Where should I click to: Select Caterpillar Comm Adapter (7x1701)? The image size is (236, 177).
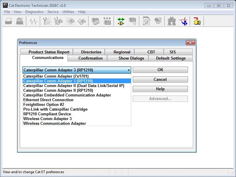tap(77, 76)
